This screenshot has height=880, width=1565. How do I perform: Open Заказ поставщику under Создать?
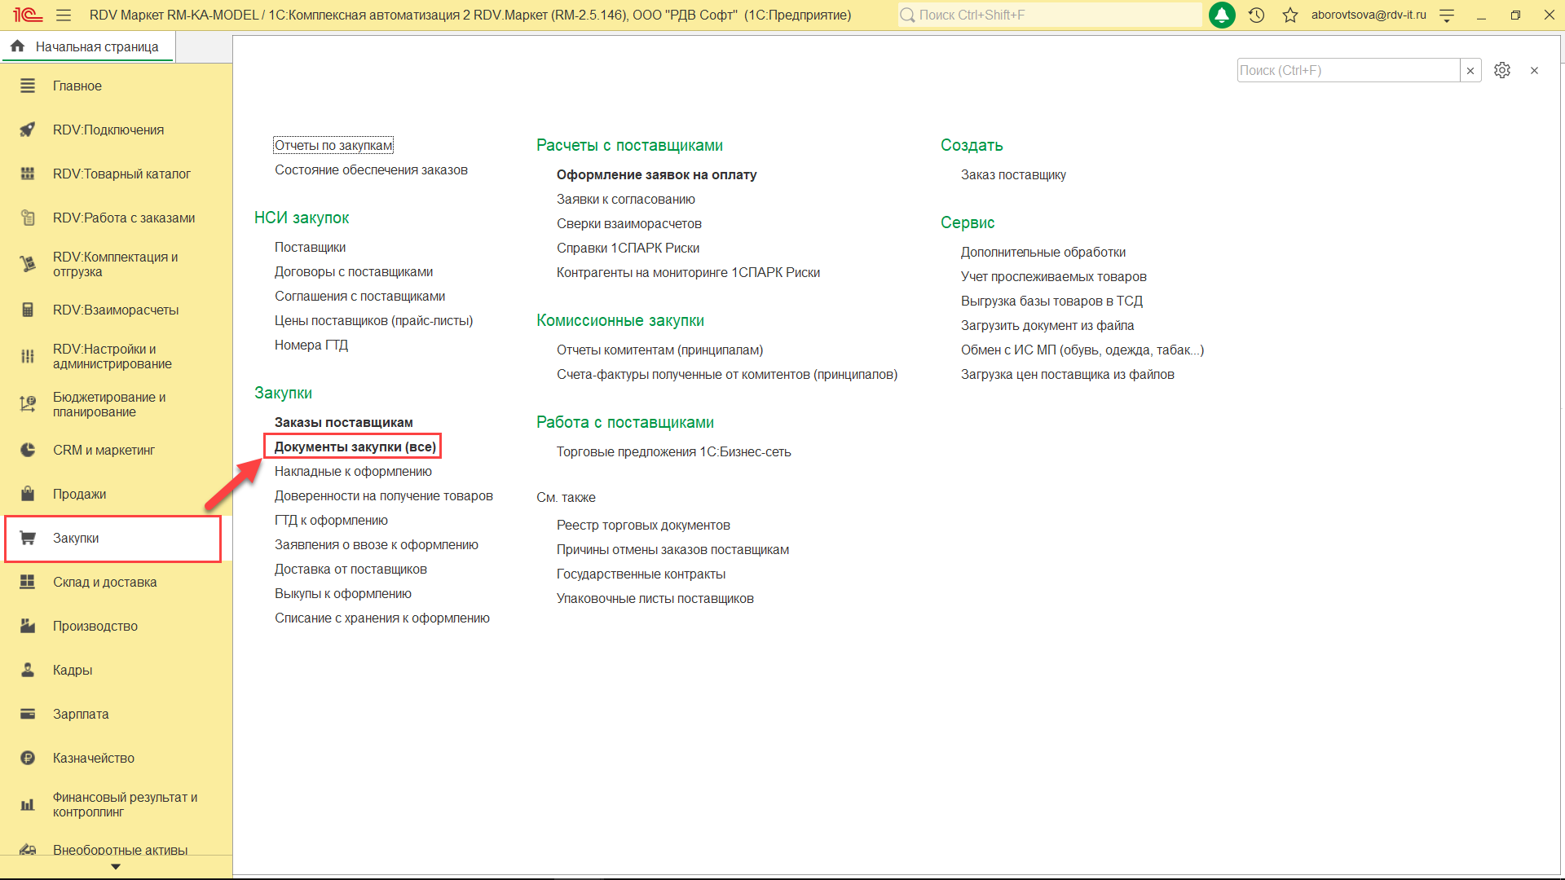[x=1013, y=174]
